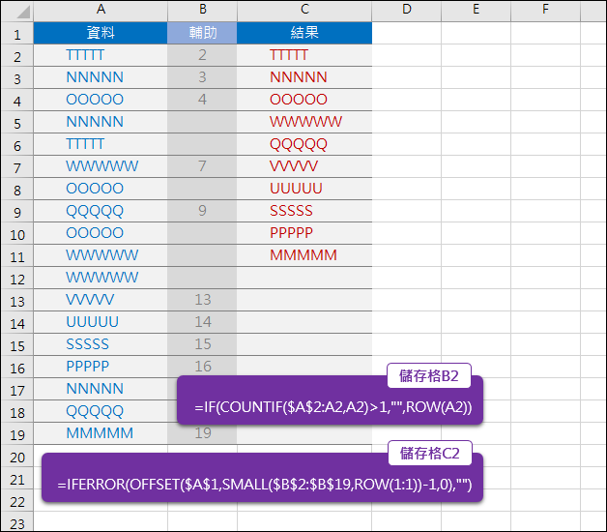The image size is (607, 532).
Task: Click the 儲存格C2 label tag
Action: 430,453
